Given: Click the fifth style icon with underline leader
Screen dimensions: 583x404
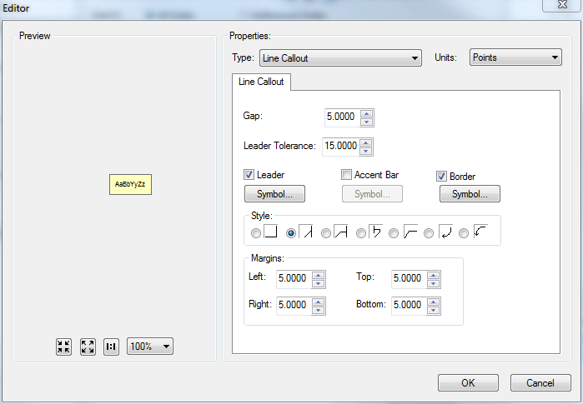Looking at the screenshot, I should (x=410, y=231).
